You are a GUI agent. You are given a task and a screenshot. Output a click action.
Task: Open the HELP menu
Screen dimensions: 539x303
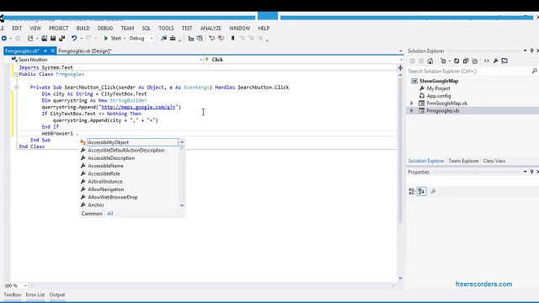tap(264, 28)
